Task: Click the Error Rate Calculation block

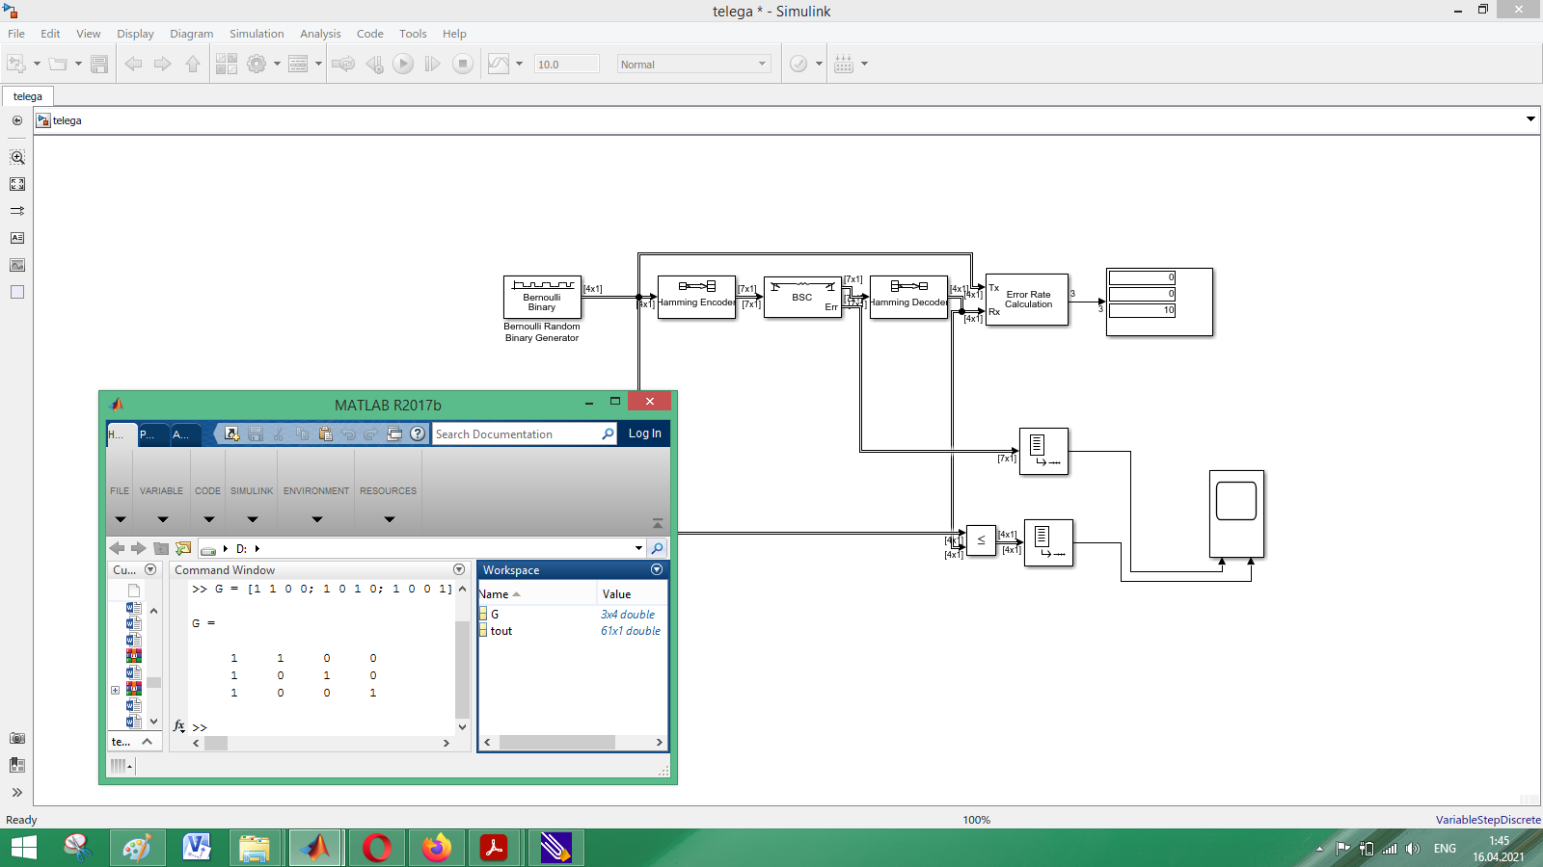Action: 1027,300
